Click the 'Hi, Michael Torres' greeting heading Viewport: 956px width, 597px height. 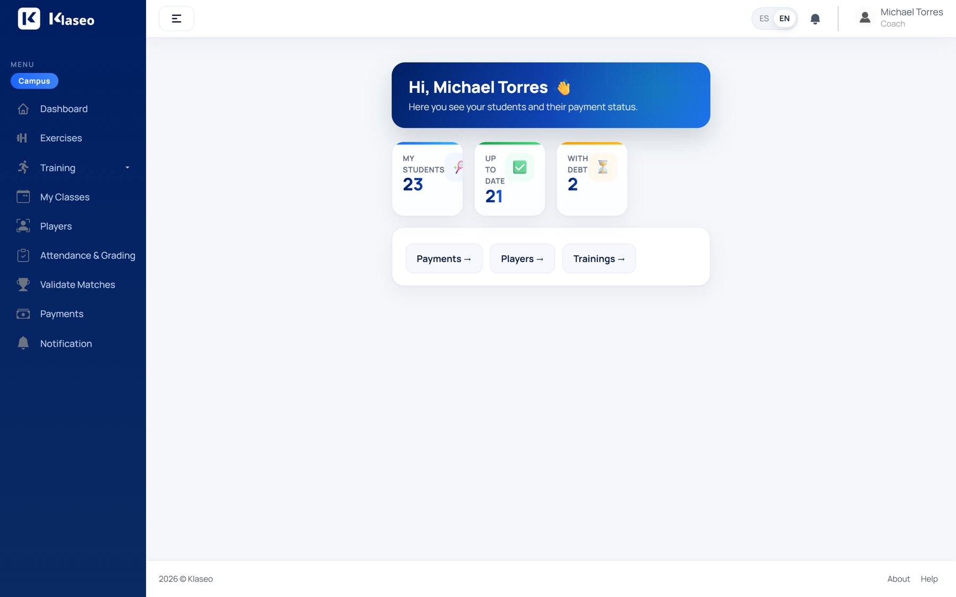(x=478, y=87)
